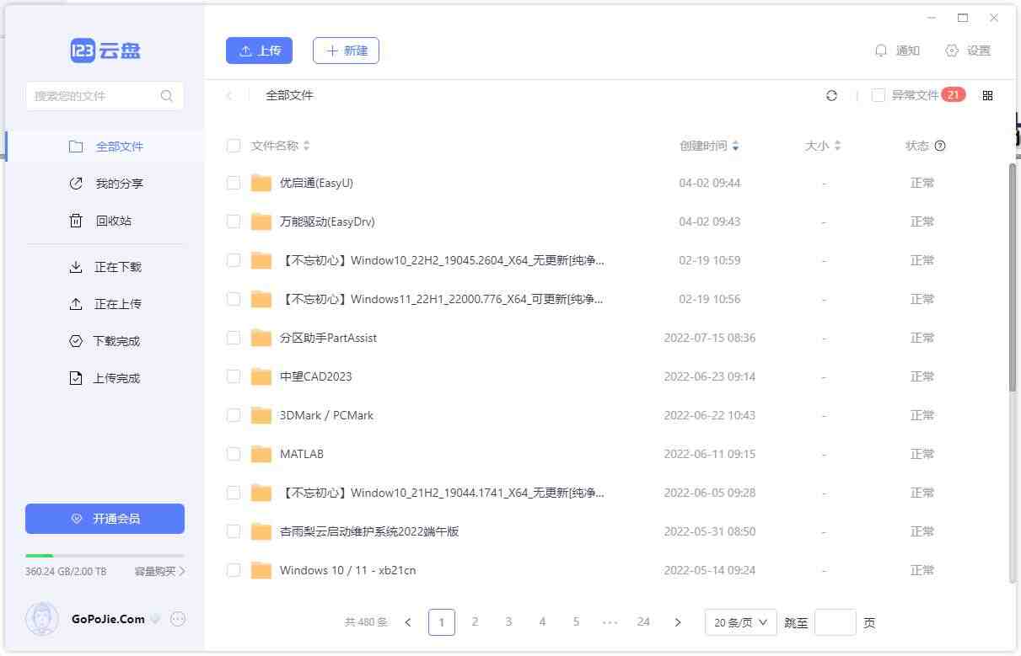Click the VIP diamond badge beside username
Screen dimensions: 1021x656
tap(155, 619)
